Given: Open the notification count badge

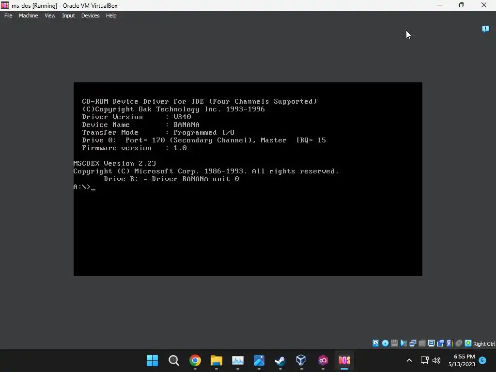Looking at the screenshot, I should [x=482, y=360].
